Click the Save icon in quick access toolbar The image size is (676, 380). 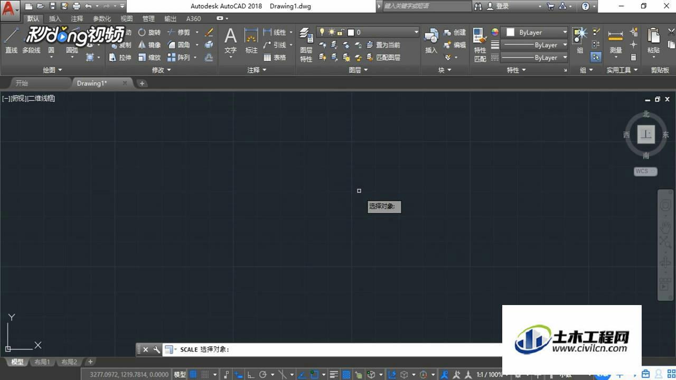tap(52, 6)
